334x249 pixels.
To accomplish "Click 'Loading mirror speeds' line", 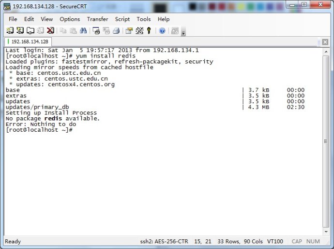I will click(79, 68).
